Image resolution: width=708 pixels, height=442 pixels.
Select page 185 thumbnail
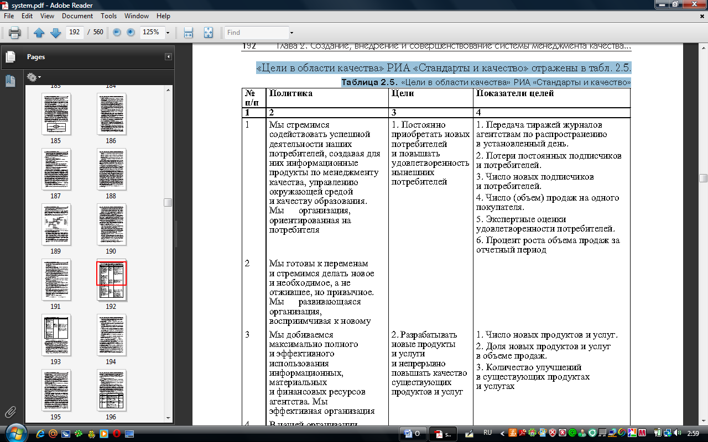pos(56,113)
